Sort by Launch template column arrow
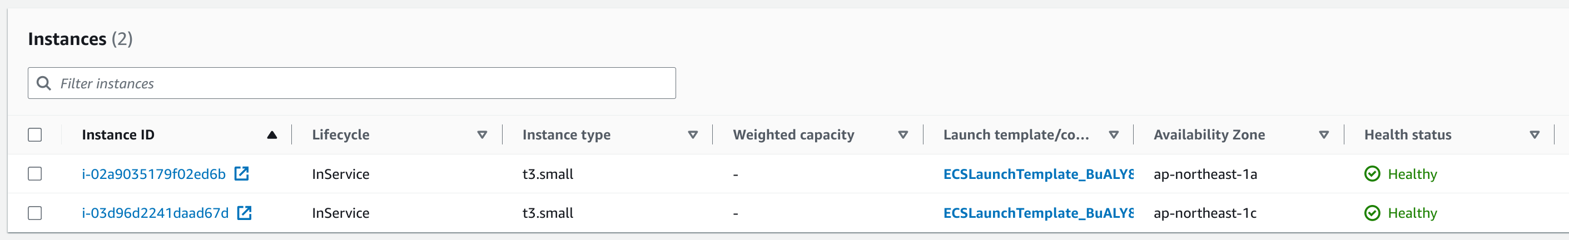Image resolution: width=1569 pixels, height=240 pixels. pyautogui.click(x=1114, y=134)
